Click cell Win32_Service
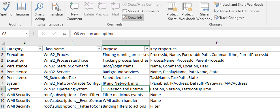Screen dimensions: 280x109 (72, 72)
